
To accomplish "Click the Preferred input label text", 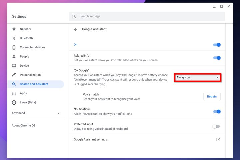I will [x=83, y=124].
